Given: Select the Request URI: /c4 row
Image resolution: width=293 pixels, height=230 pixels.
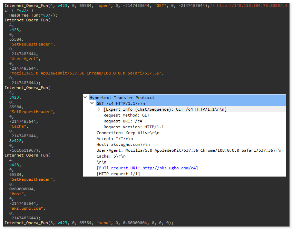Looking at the screenshot, I should coord(123,121).
